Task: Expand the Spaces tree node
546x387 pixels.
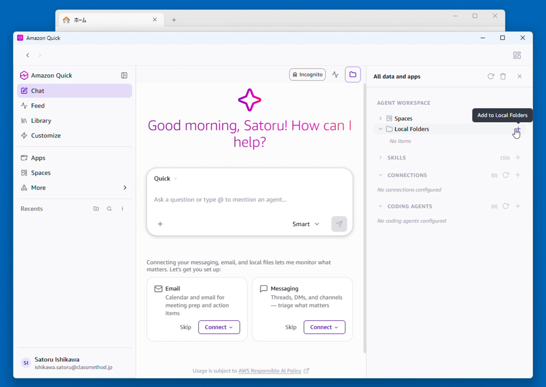Action: (x=380, y=118)
